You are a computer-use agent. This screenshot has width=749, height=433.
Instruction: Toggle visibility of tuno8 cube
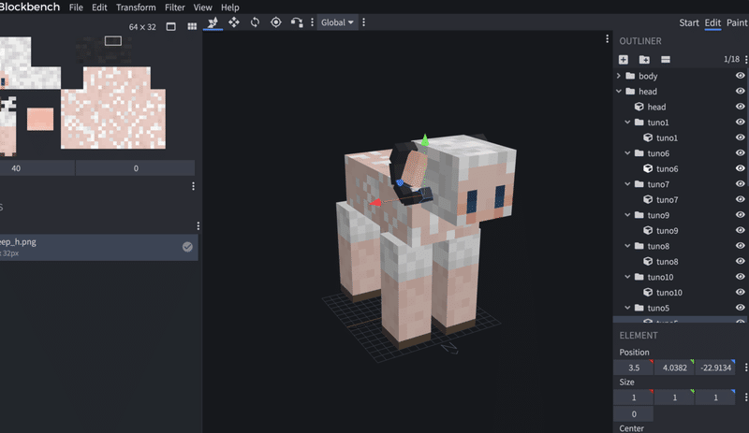[x=740, y=261]
